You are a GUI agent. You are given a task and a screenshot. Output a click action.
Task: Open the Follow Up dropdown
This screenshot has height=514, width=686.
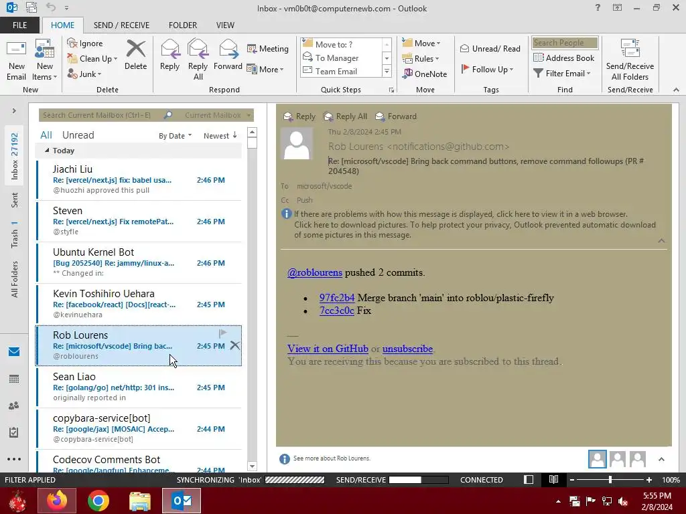click(487, 69)
